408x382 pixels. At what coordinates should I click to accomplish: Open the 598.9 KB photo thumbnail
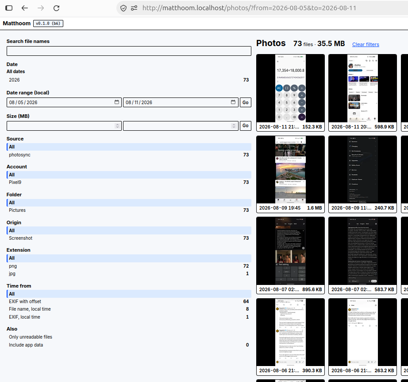[x=362, y=92]
